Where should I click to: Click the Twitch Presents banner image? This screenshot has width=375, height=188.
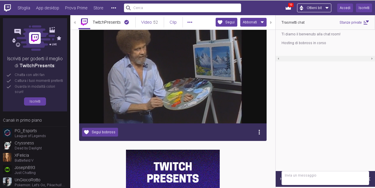[x=173, y=169]
